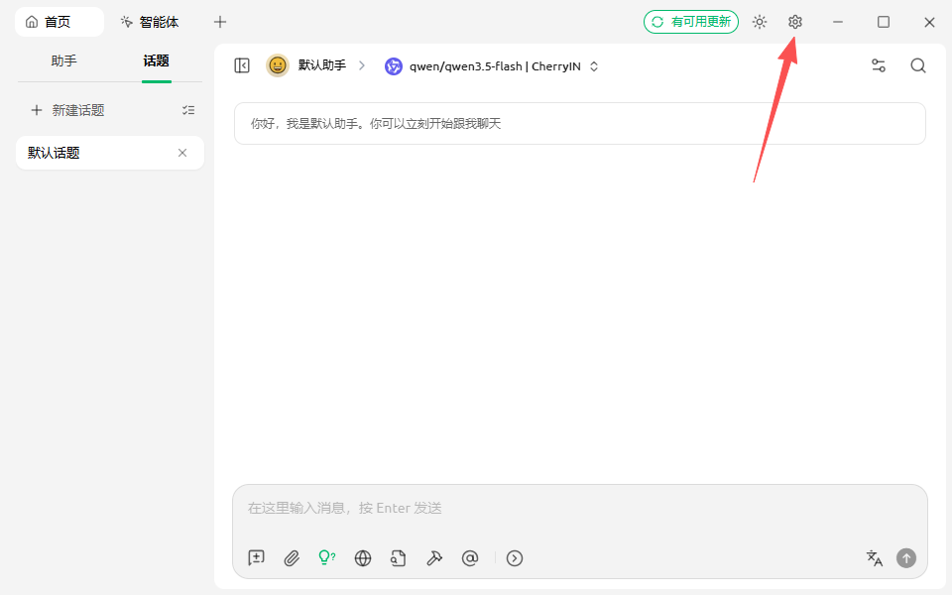This screenshot has width=952, height=595.
Task: Open MCP tools with the hammer icon
Action: pos(434,558)
